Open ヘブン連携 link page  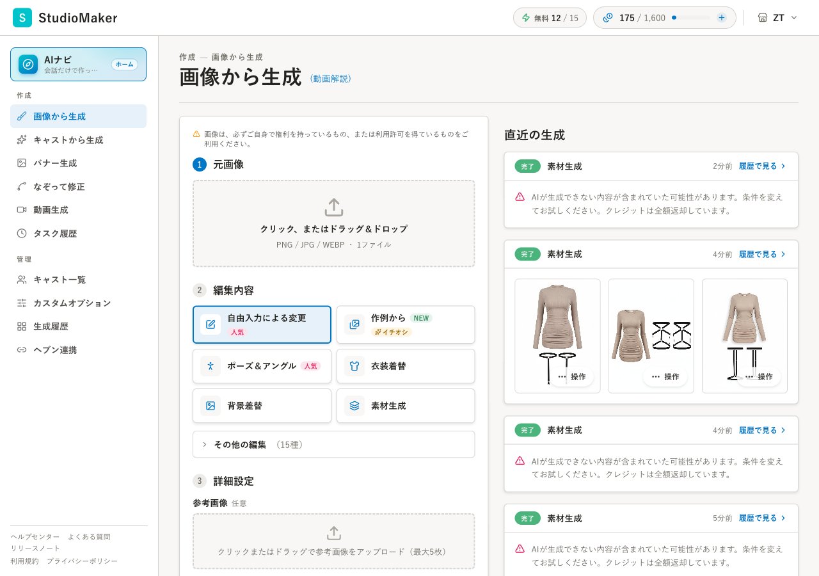coord(78,349)
